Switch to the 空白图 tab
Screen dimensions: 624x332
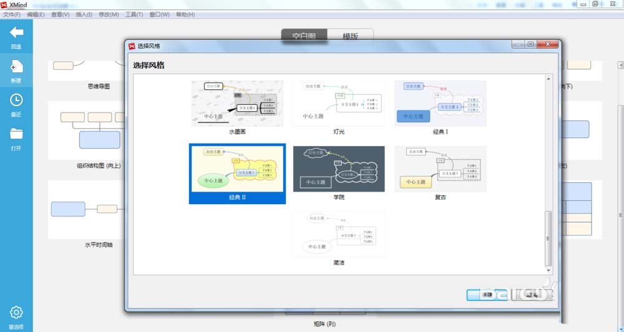tap(304, 35)
